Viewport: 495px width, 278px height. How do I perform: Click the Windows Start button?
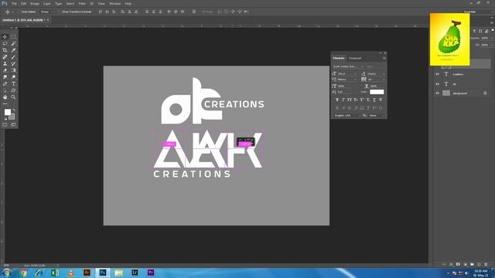7,273
